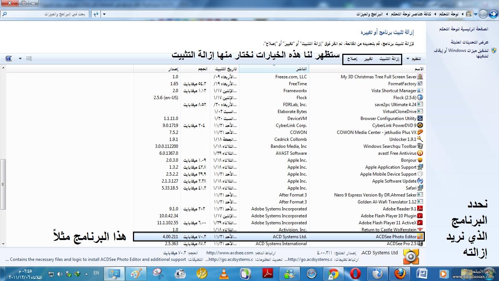The image size is (499, 281).
Task: Click the volume icon in the system tray
Action: point(60,274)
